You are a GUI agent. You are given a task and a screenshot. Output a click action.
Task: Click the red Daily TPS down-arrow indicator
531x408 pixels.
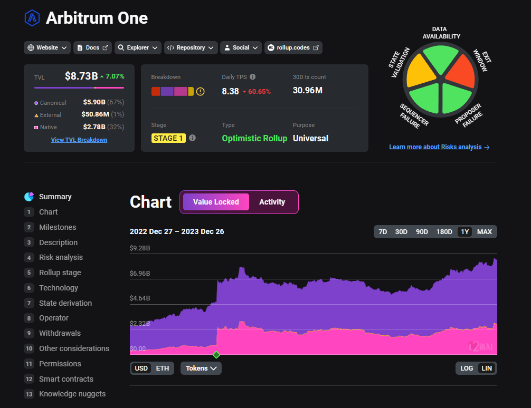point(244,92)
